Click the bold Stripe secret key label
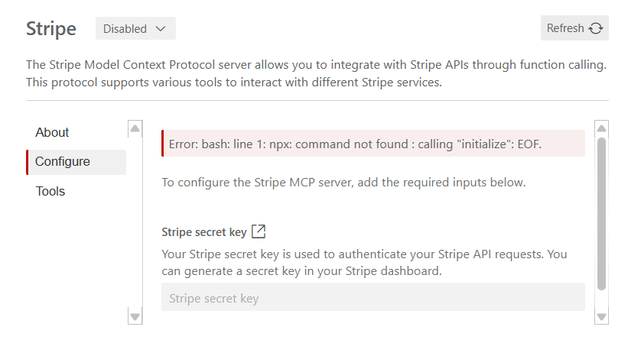The image size is (641, 343). click(203, 232)
